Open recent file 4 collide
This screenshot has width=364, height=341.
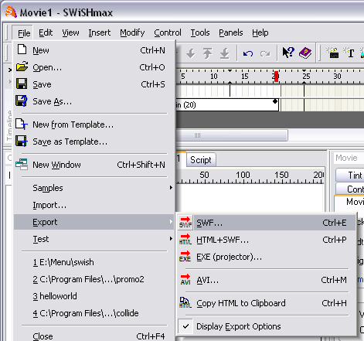coord(94,313)
